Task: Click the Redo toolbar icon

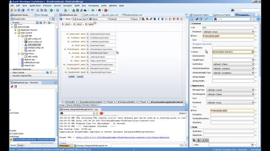Action: [32, 10]
